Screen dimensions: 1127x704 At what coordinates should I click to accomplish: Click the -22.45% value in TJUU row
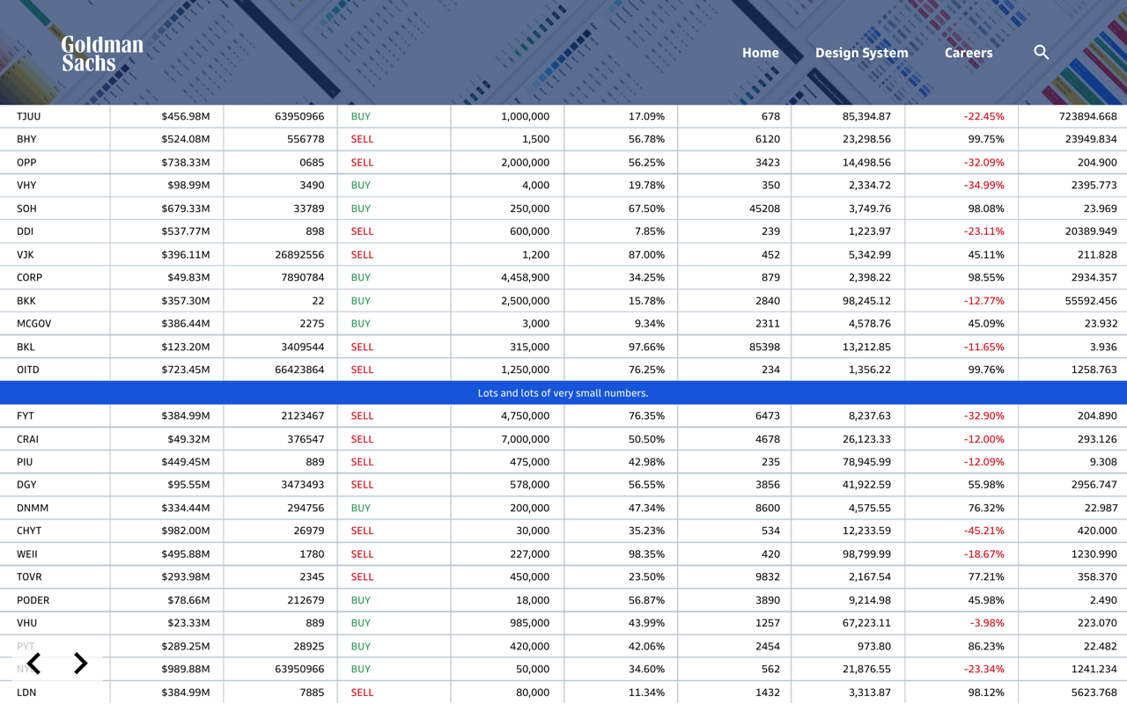pyautogui.click(x=983, y=116)
